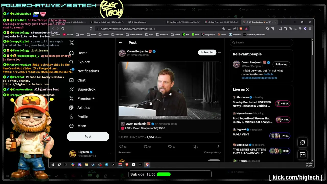Image resolution: width=327 pixels, height=184 pixels.
Task: Click the white Post button
Action: pos(88,136)
